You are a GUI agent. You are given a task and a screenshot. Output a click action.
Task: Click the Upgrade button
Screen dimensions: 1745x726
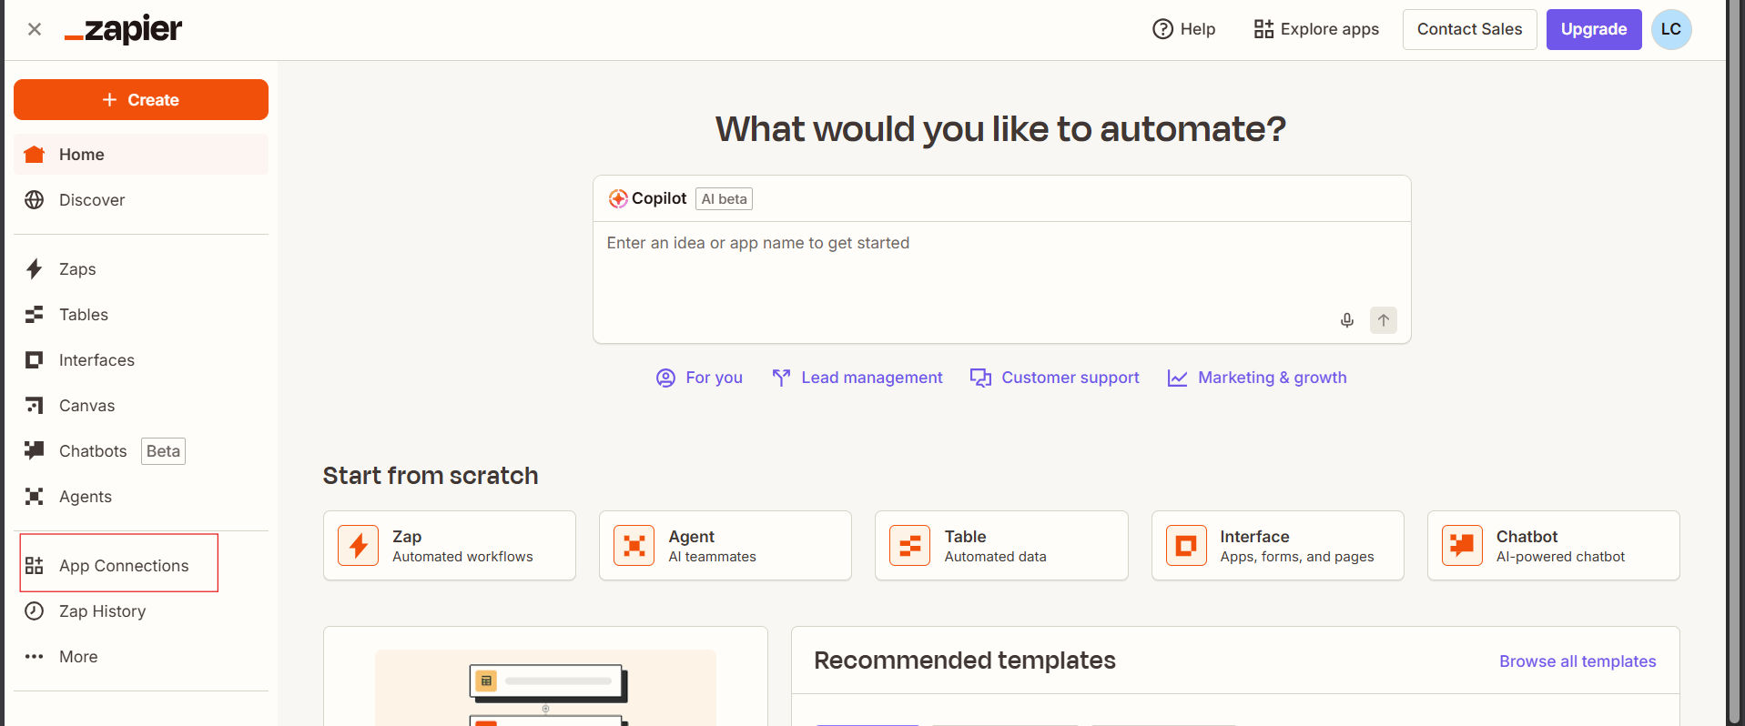click(x=1594, y=29)
